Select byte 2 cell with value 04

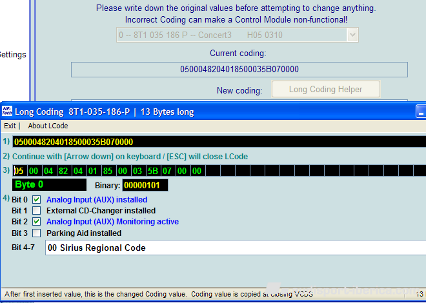[x=49, y=171]
